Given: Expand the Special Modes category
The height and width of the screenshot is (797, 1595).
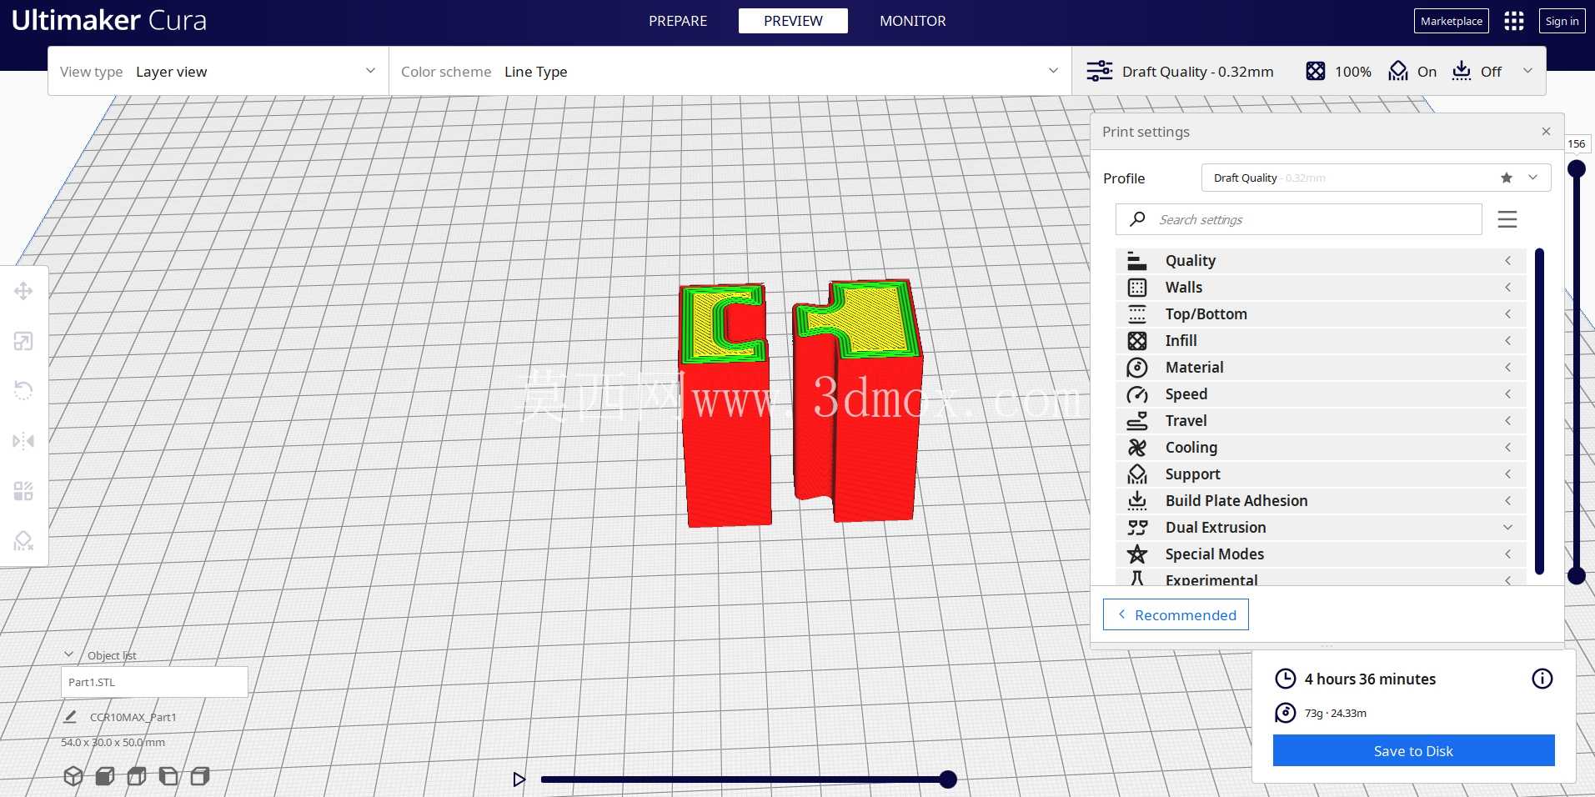Looking at the screenshot, I should point(1321,554).
